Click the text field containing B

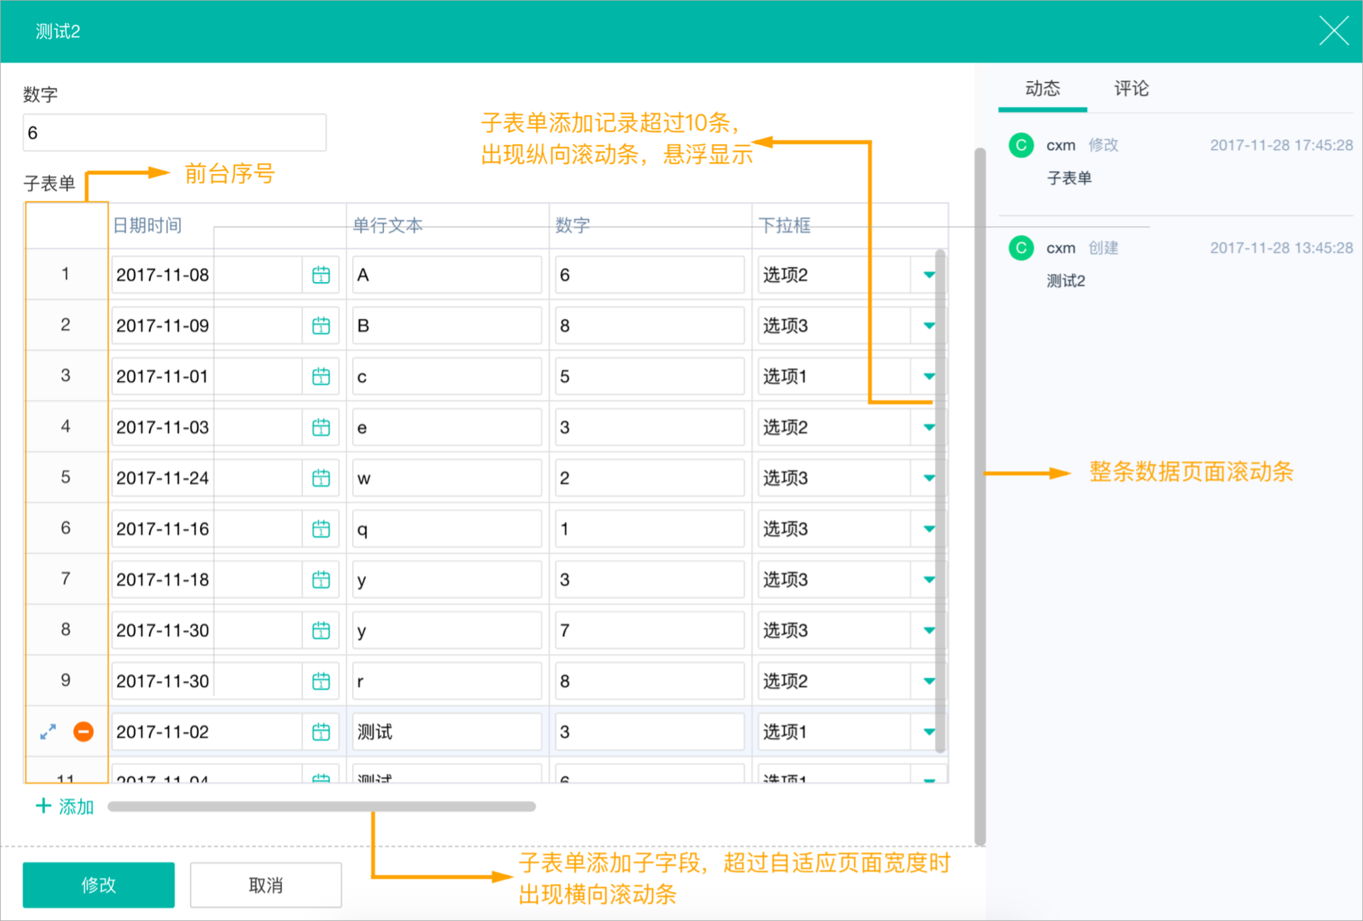click(x=447, y=326)
